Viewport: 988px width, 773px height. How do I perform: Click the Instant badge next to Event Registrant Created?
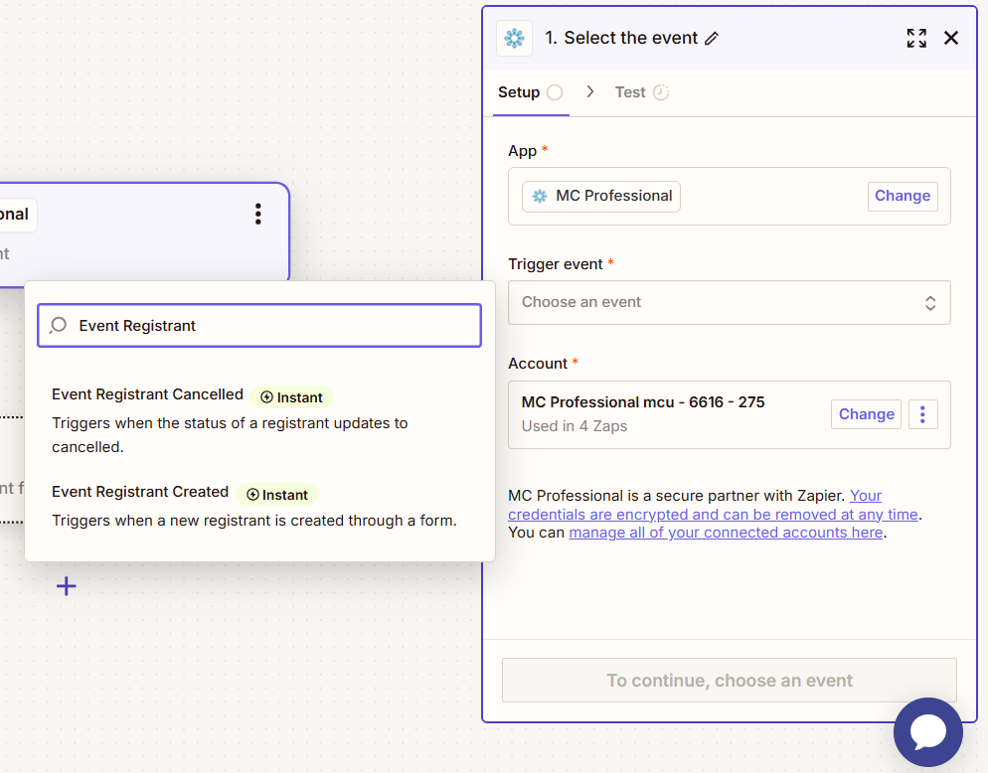pos(276,495)
